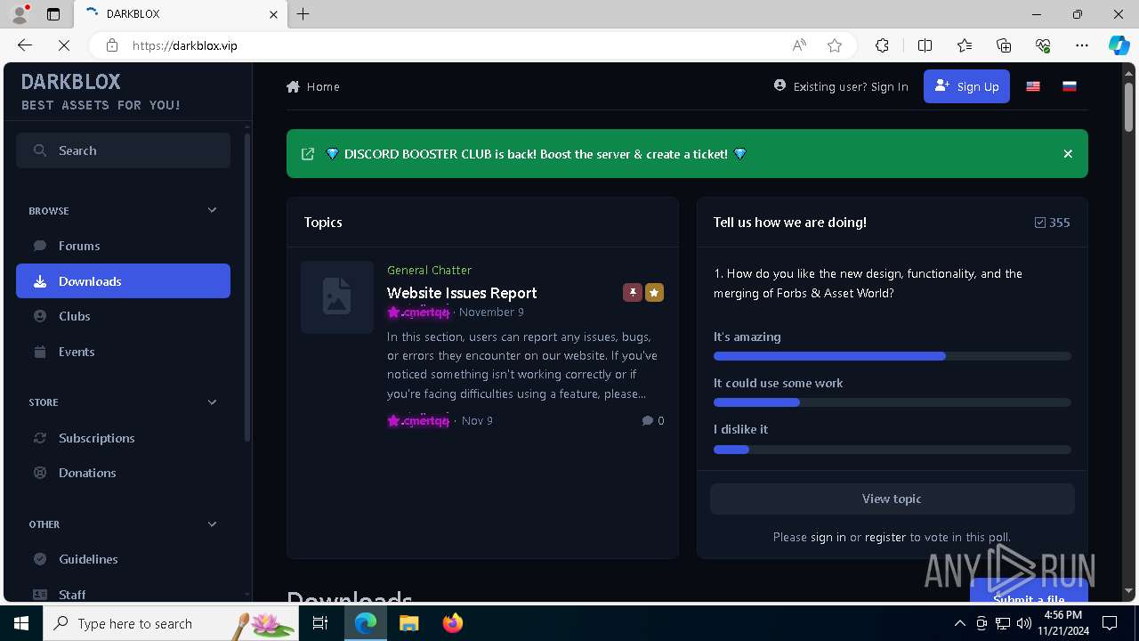Open Subscriptions in the sidebar

(123, 438)
